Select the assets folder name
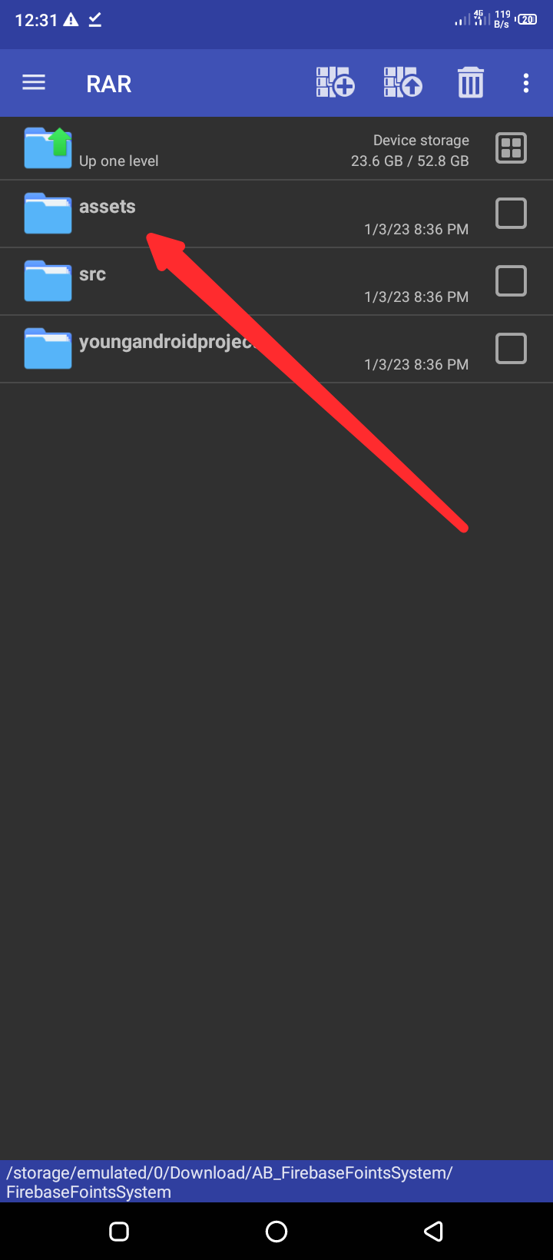 108,207
